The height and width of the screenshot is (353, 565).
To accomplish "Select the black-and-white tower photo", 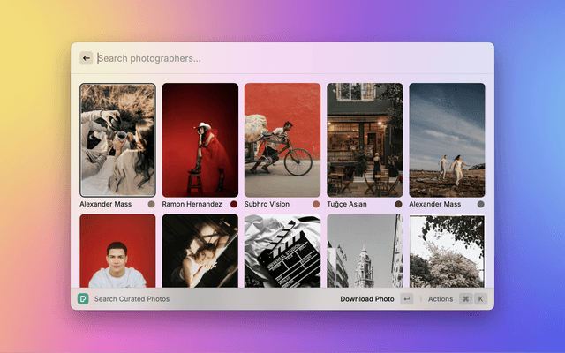I will [x=365, y=251].
